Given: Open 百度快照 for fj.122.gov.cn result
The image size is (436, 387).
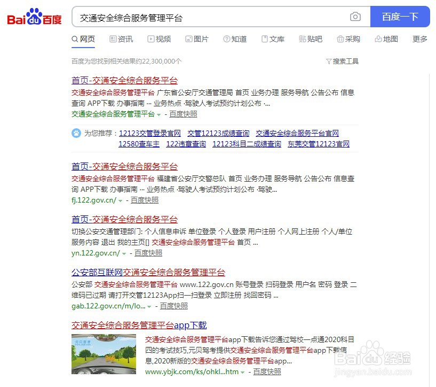Looking at the screenshot, I should pos(145,200).
